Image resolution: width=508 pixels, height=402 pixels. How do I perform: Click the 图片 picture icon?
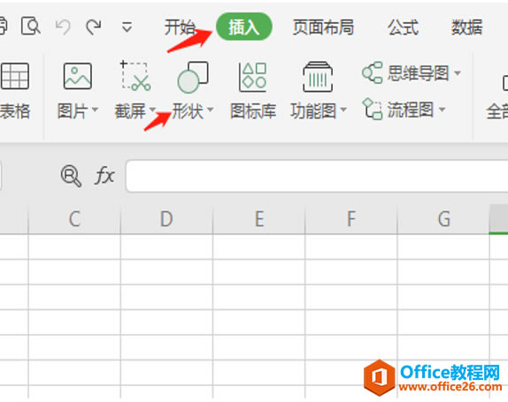[77, 76]
